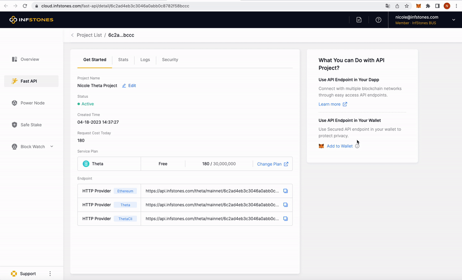Go back with the chevron beside Project List
Image resolution: width=462 pixels, height=280 pixels.
click(72, 35)
